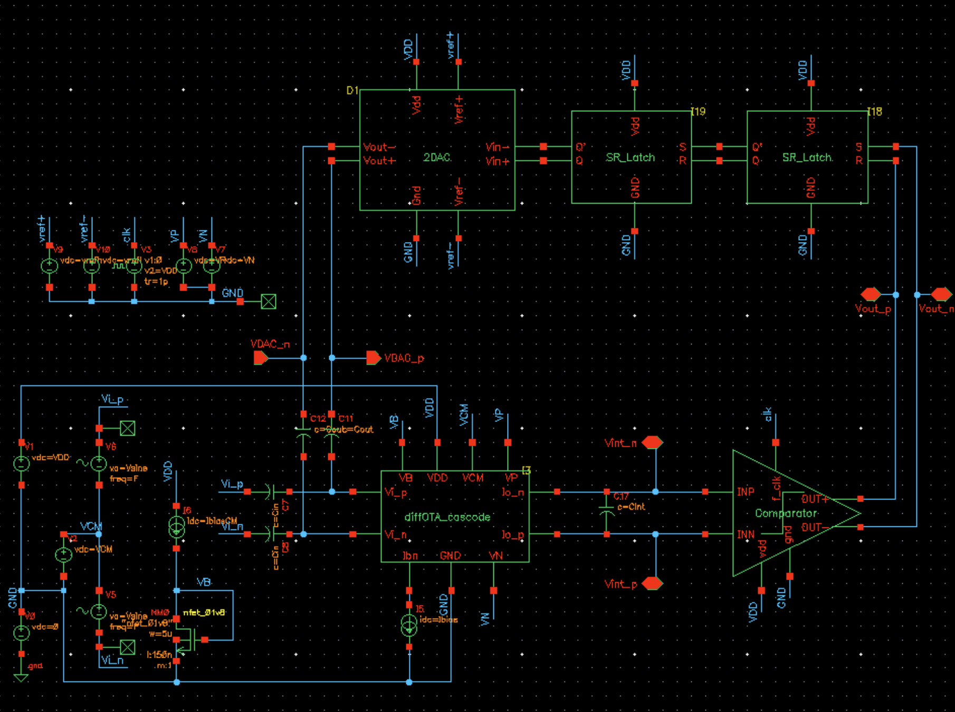
Task: Click the no-connect box beside GND label
Action: pos(269,302)
